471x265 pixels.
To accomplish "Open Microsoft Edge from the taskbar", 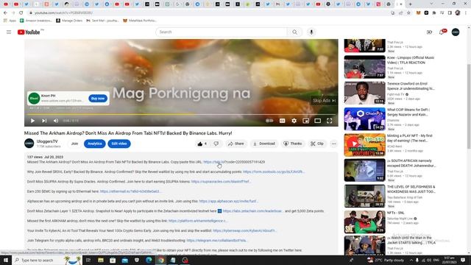I will coord(149,260).
